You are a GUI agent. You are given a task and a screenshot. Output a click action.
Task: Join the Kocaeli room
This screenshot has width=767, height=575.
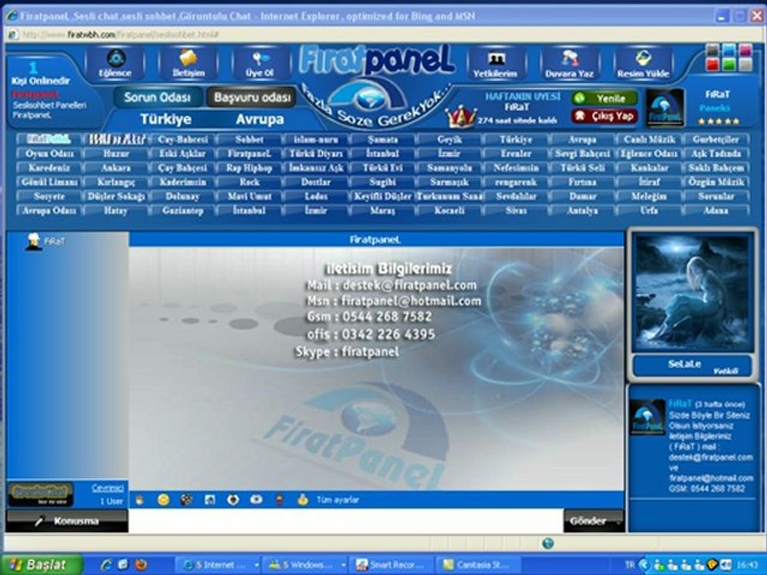449,210
